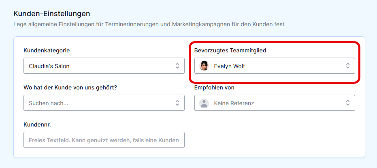Click chevron arrows in 'Suchen nach...' field

(177, 103)
